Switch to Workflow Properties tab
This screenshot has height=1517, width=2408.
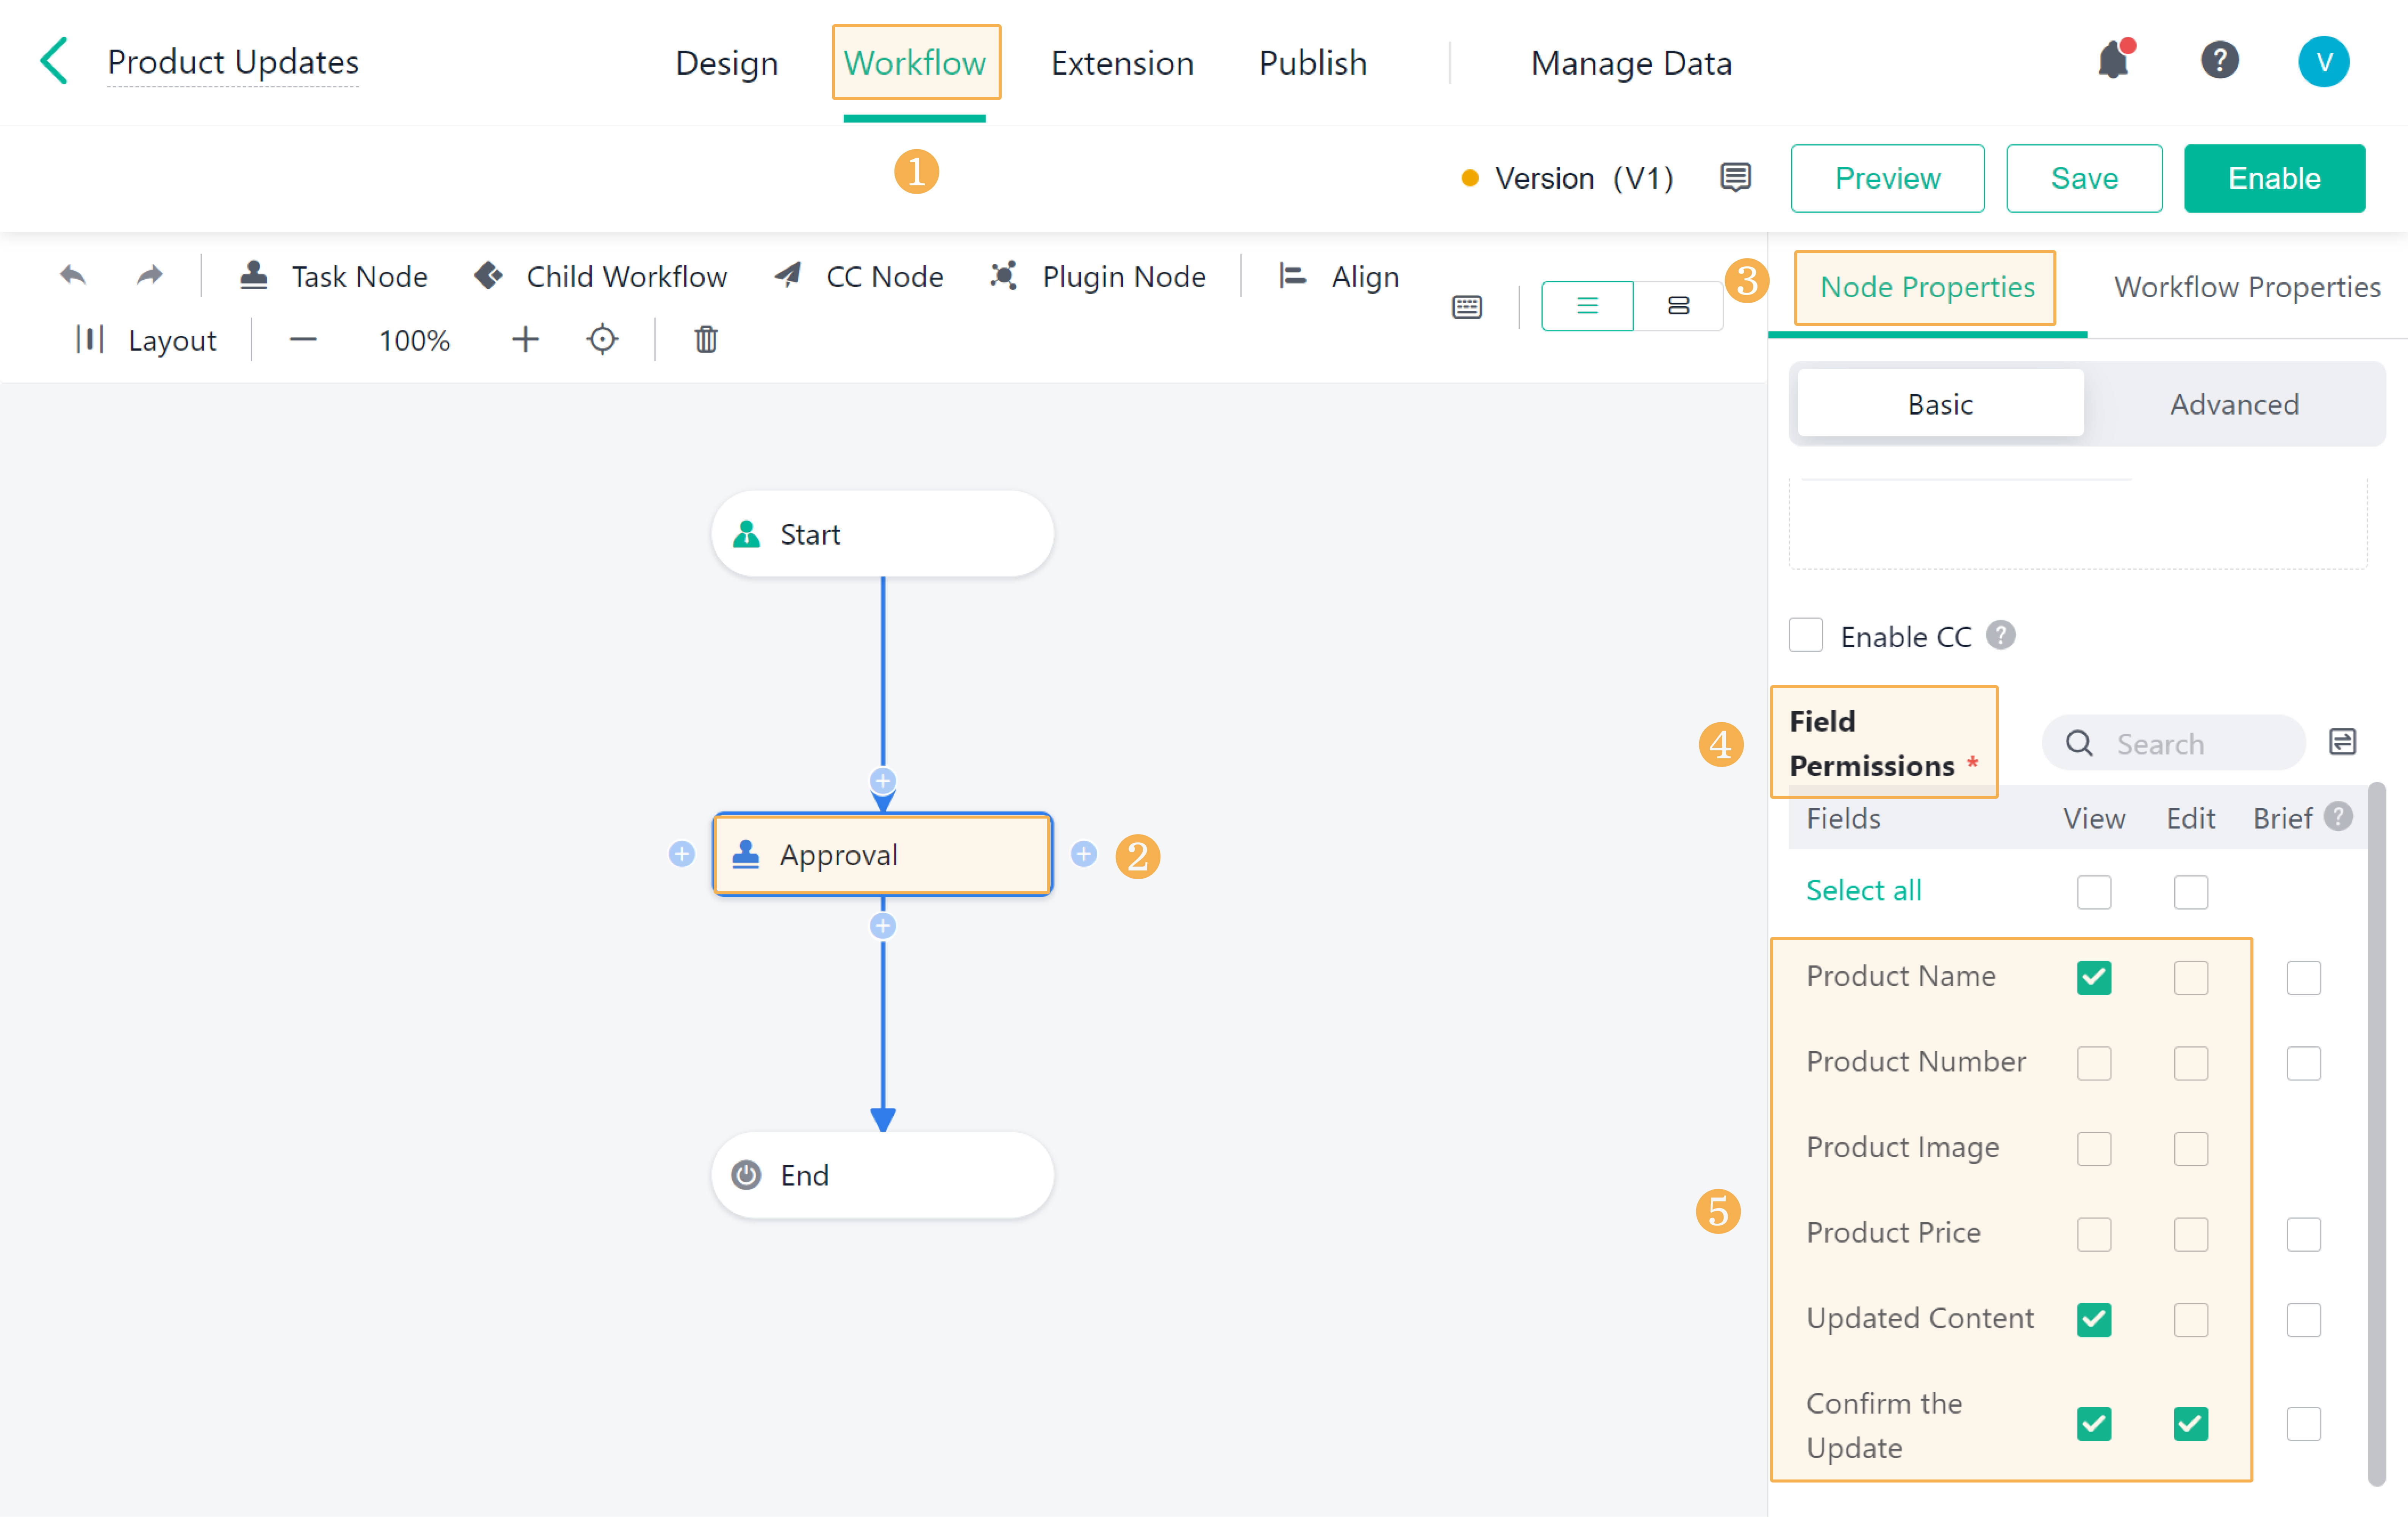coord(2246,287)
